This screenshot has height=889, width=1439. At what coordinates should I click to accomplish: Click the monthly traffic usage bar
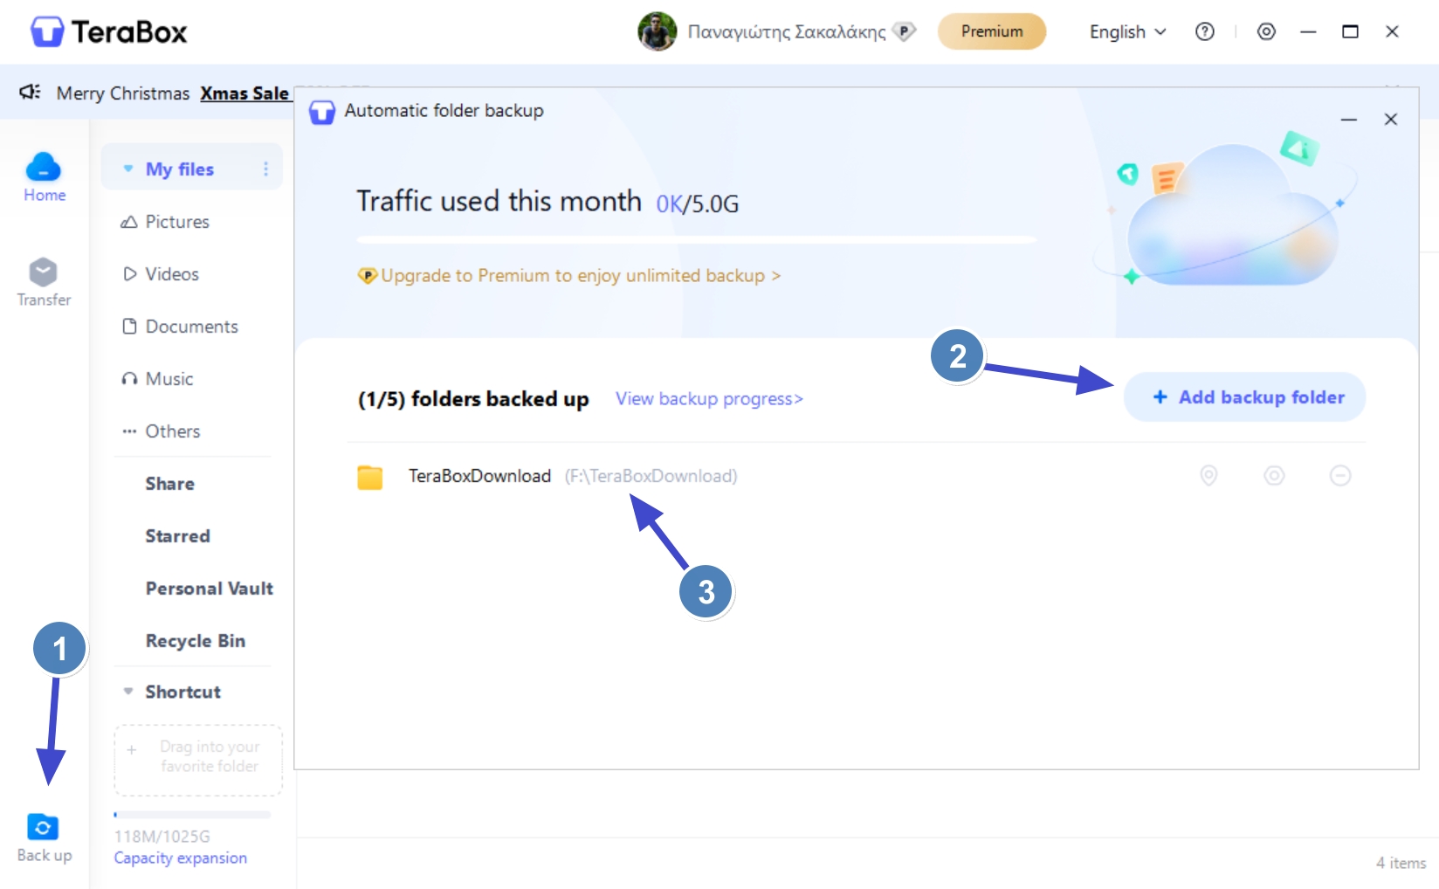click(696, 238)
